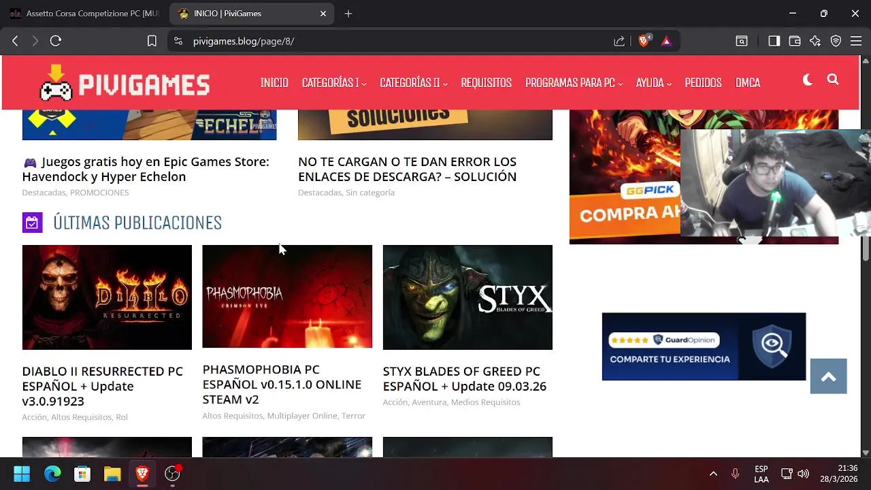Expand the CATEGORÍAS II menu

point(414,83)
